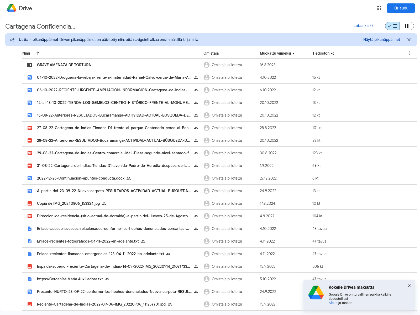The height and width of the screenshot is (315, 420).
Task: Dismiss the keyboard shortcuts banner
Action: coord(409,40)
